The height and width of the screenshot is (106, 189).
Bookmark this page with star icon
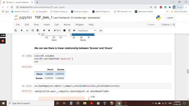pos(155,7)
